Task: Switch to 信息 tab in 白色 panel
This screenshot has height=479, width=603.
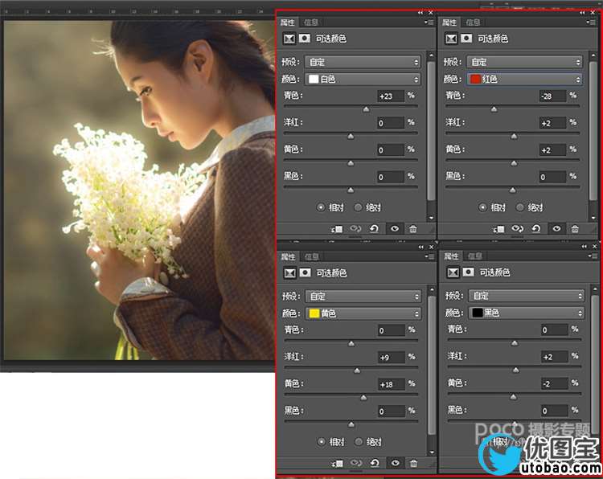Action: pos(310,23)
